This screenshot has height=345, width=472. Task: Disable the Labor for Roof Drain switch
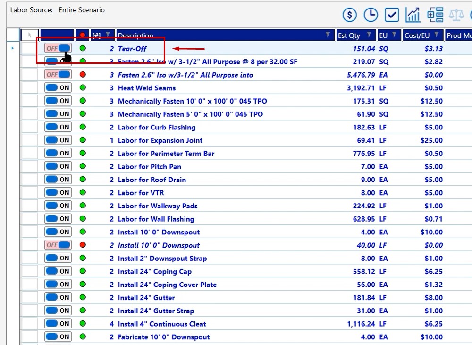pyautogui.click(x=58, y=180)
